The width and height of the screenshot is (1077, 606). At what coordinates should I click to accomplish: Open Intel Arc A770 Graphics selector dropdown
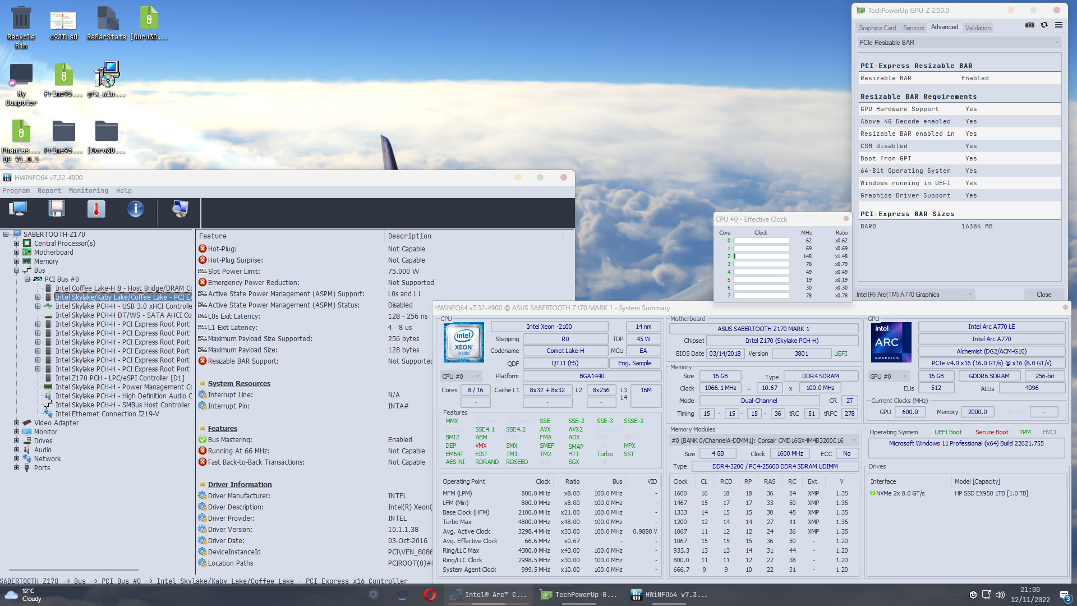(914, 295)
